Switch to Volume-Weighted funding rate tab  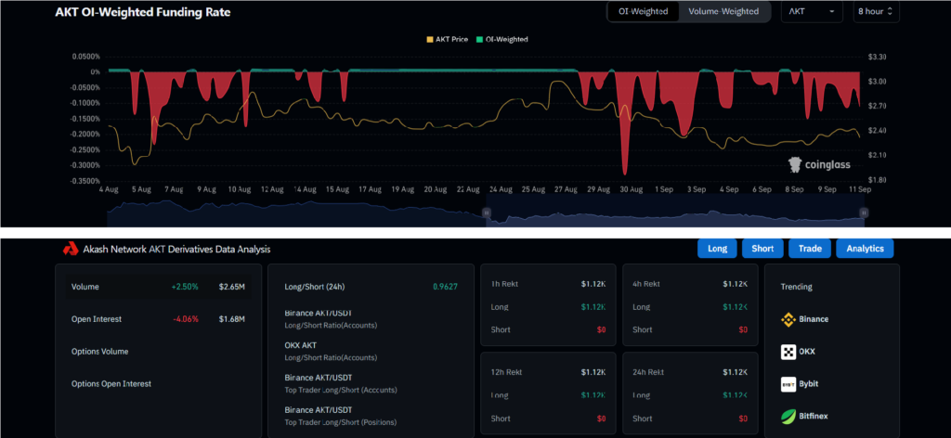click(723, 11)
